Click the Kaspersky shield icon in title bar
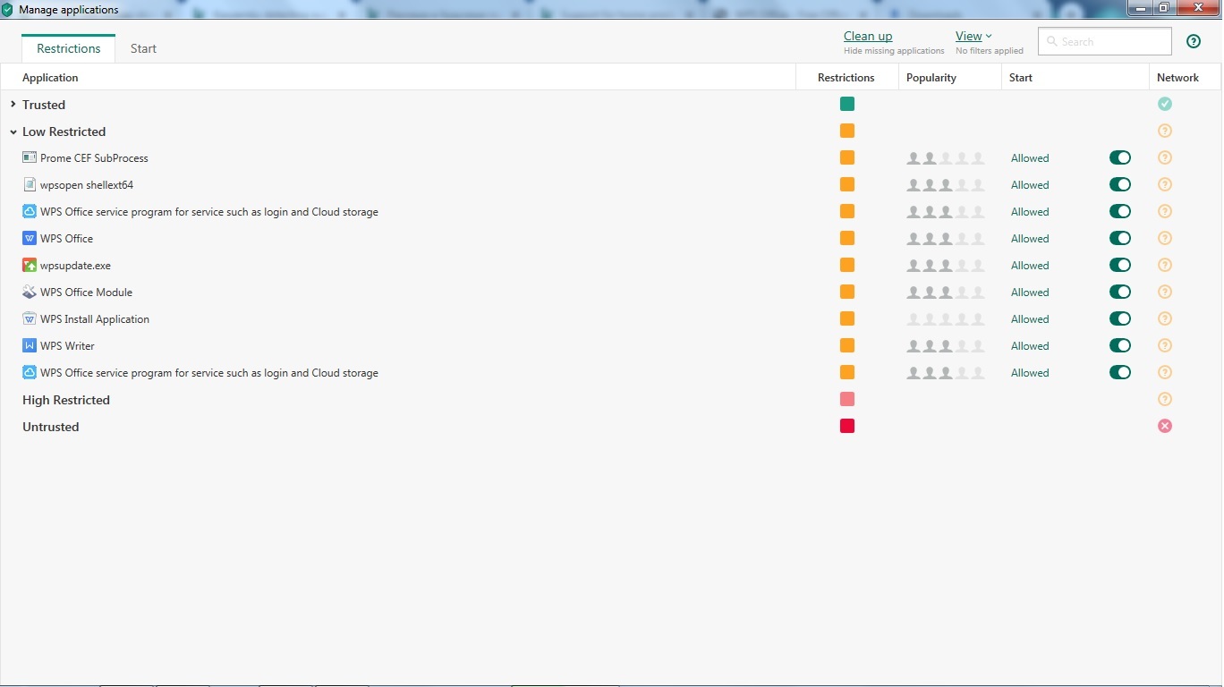Screen dimensions: 1224x687 [7, 10]
